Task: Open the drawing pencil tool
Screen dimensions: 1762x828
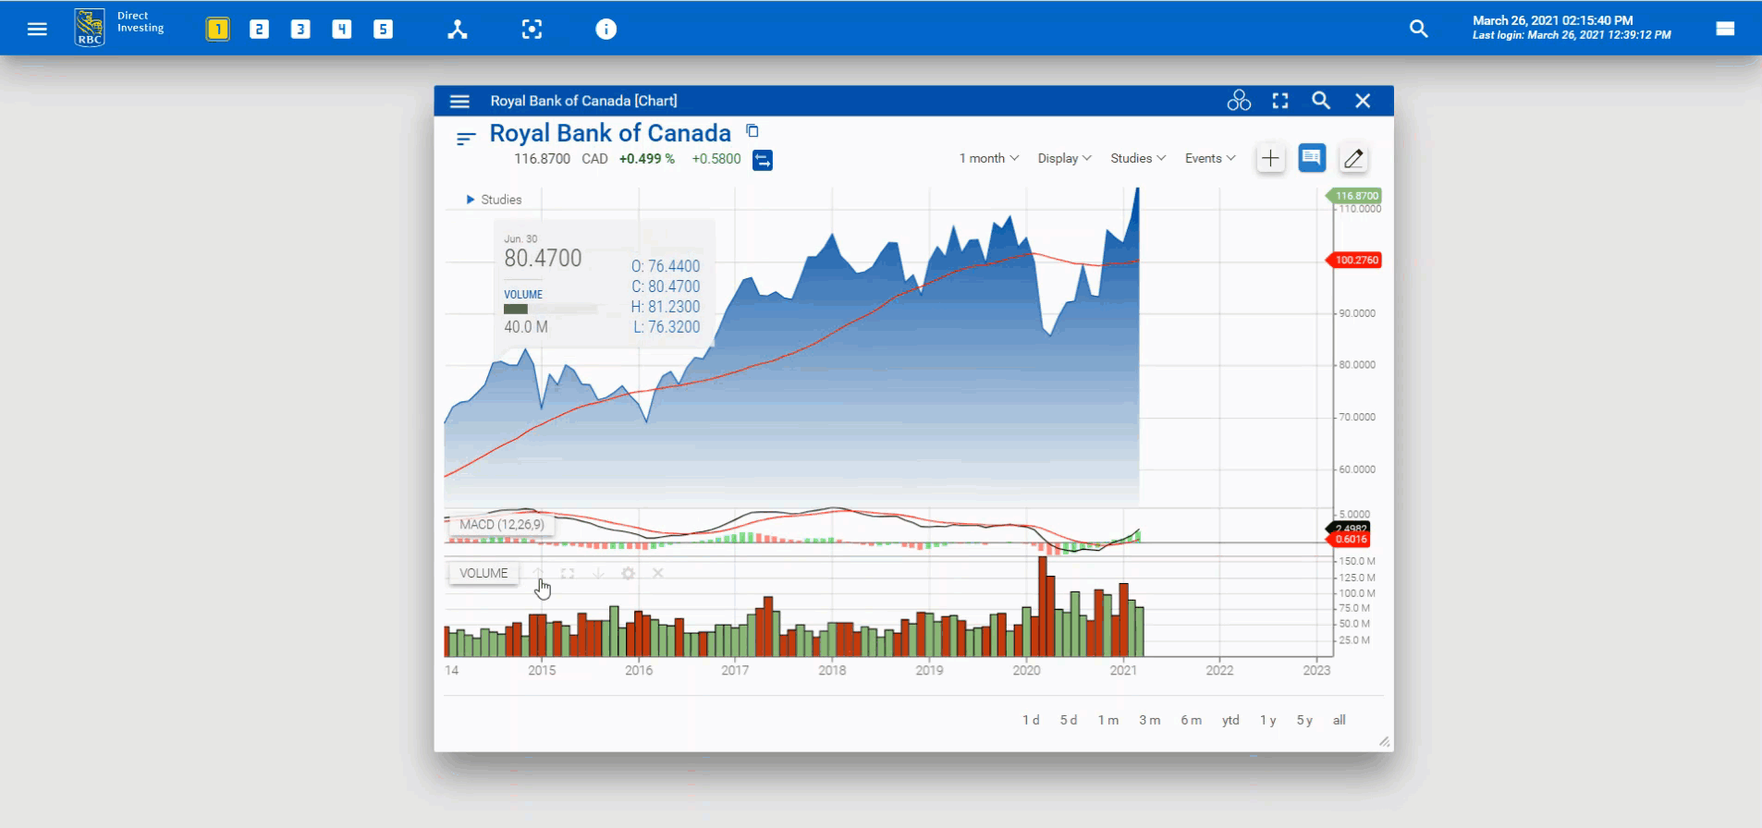Action: (1353, 159)
